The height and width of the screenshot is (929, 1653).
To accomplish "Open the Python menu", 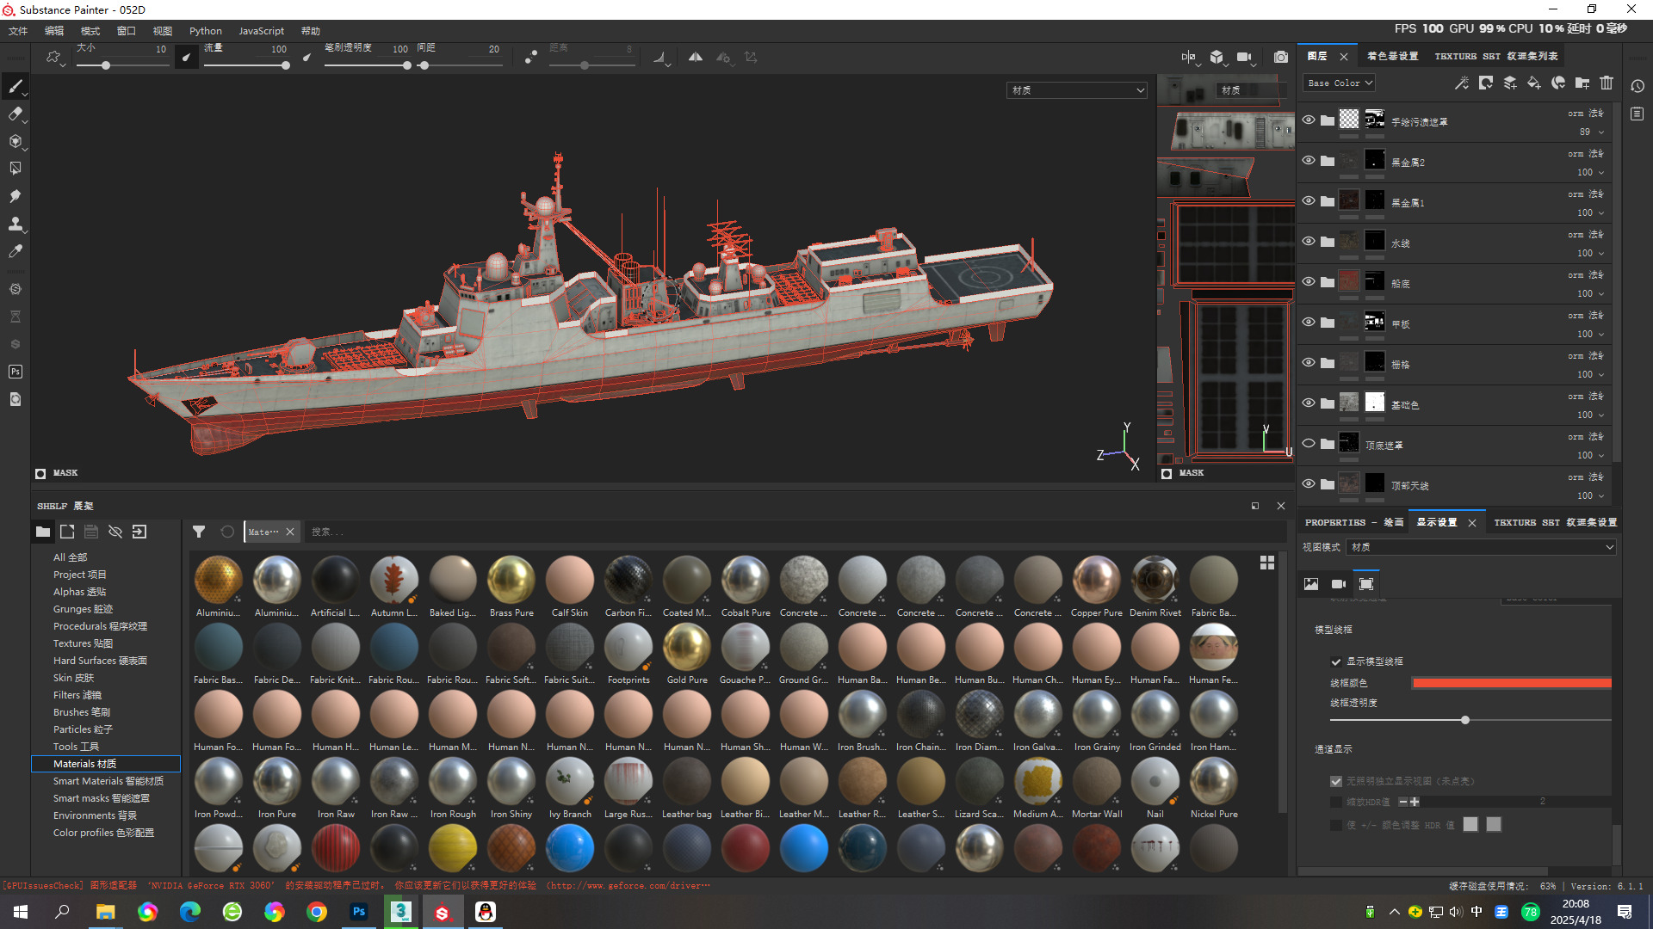I will click(205, 31).
